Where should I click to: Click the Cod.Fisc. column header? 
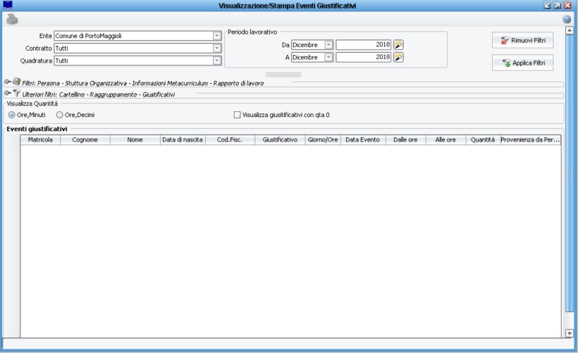pos(230,140)
